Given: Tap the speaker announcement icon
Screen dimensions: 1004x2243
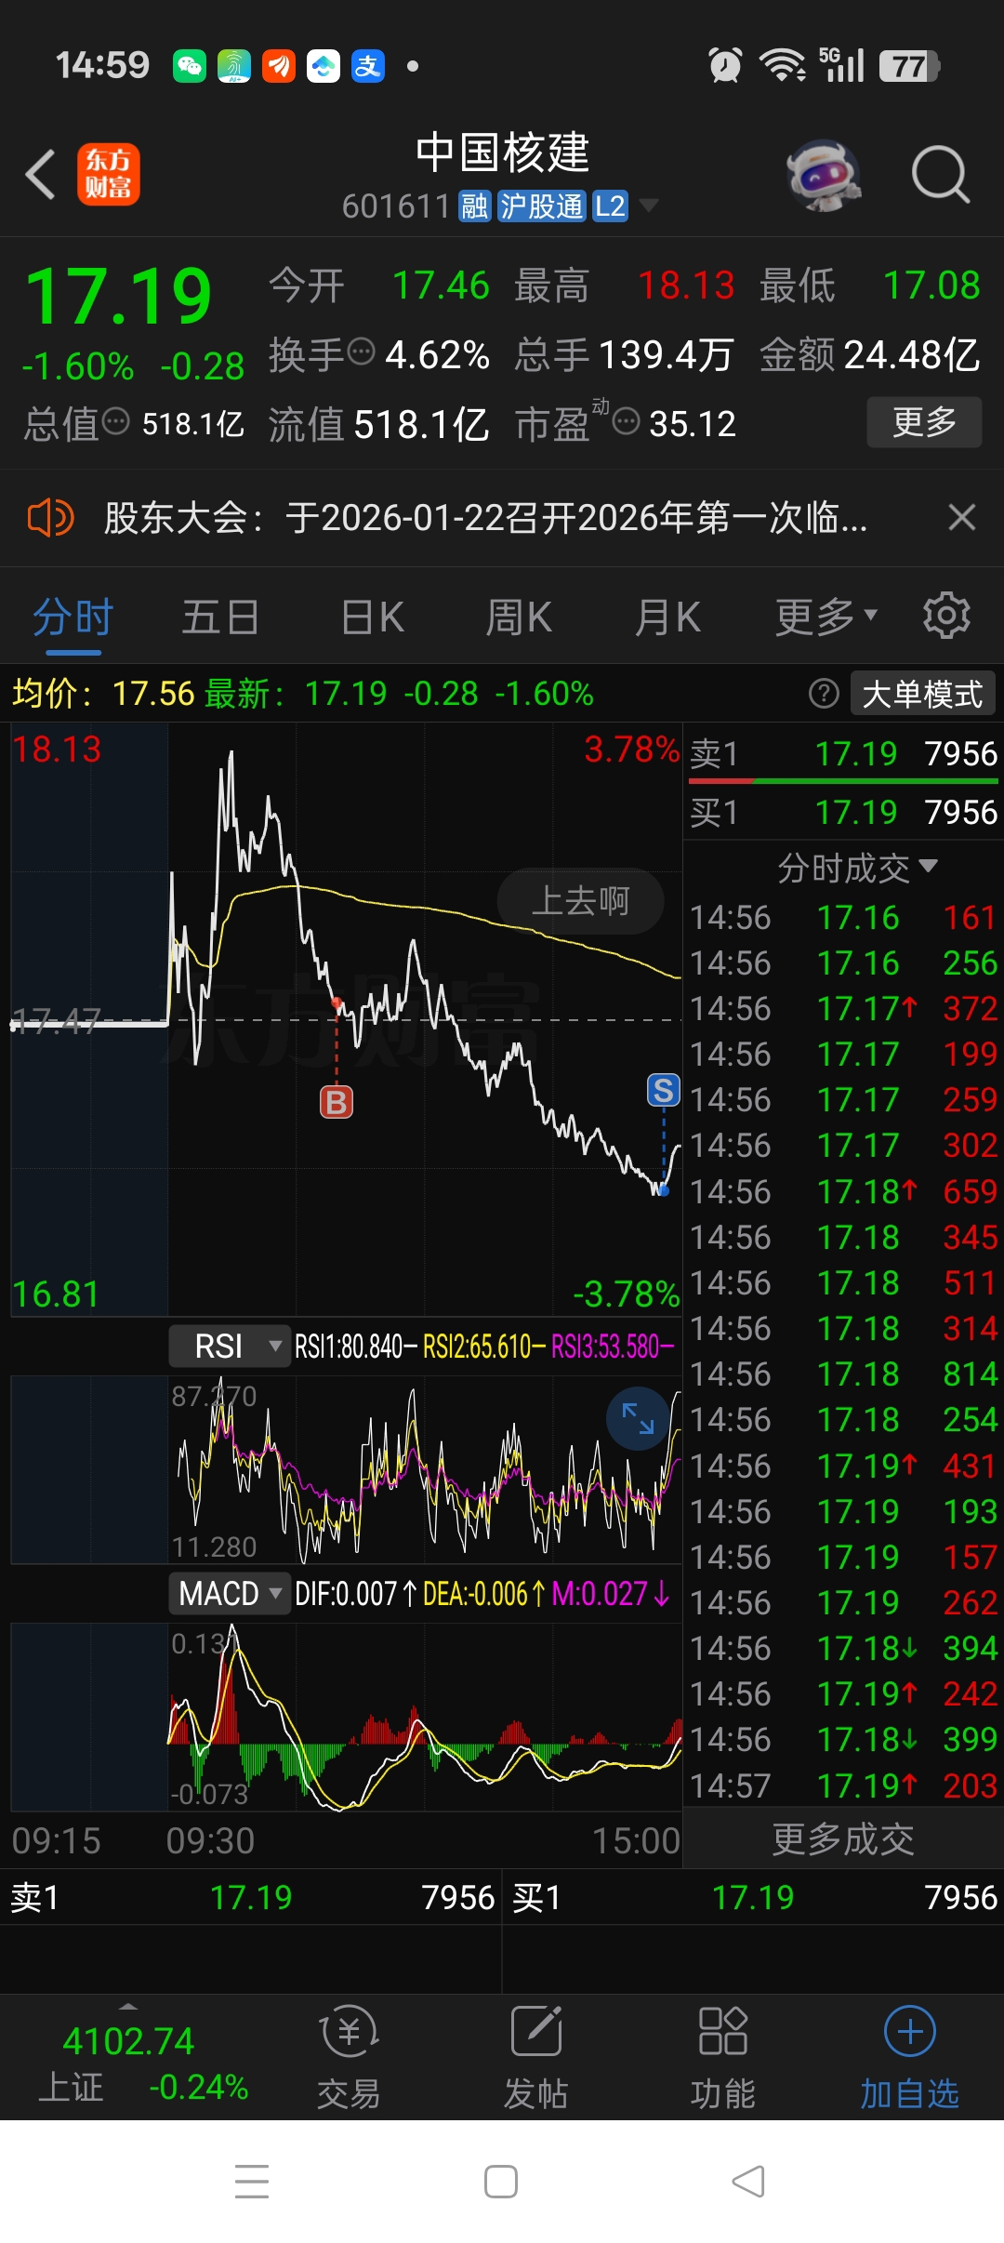Looking at the screenshot, I should coord(50,517).
